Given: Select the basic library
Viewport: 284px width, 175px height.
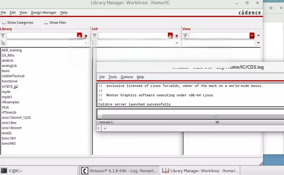Looking at the screenshot, I should pyautogui.click(x=6, y=71).
